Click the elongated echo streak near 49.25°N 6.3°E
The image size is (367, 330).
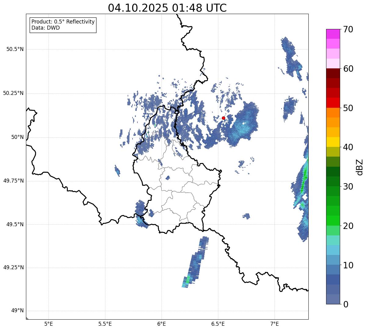(x=195, y=262)
